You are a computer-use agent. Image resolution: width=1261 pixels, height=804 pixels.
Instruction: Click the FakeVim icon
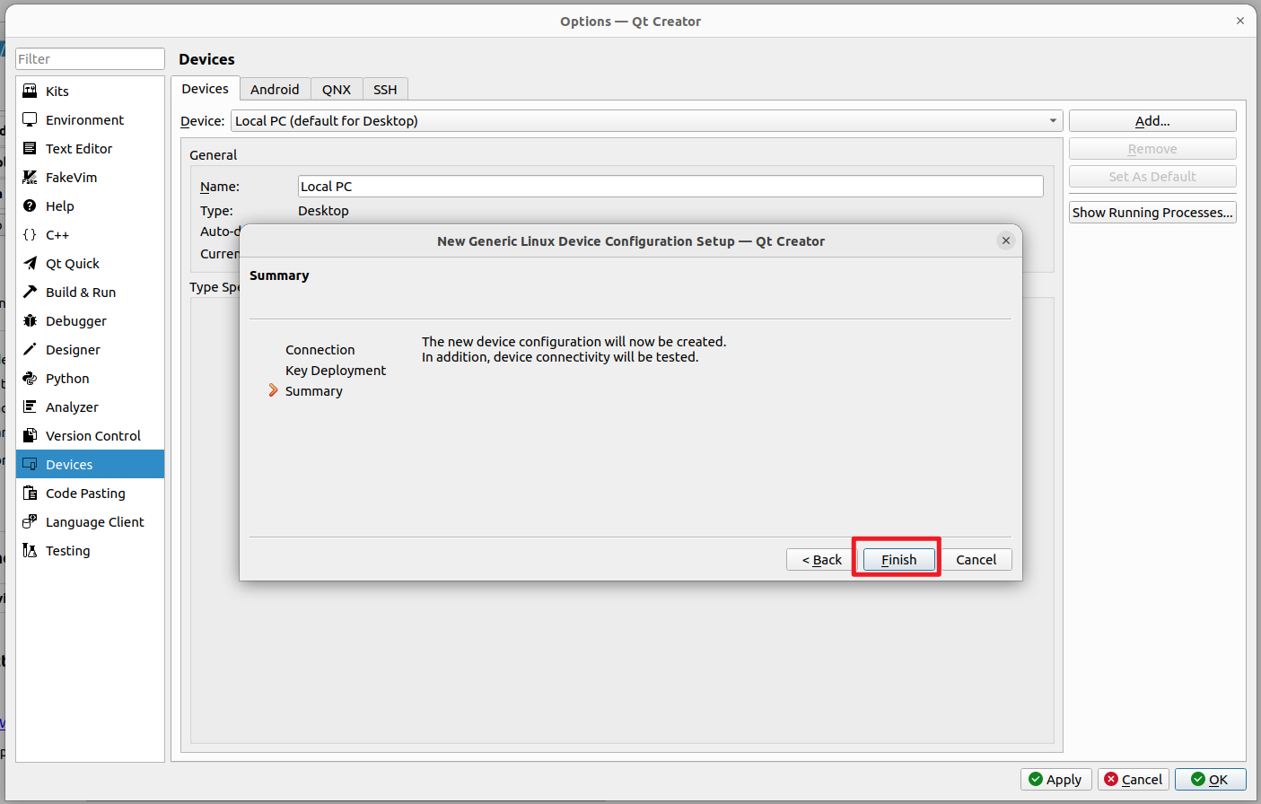point(30,177)
